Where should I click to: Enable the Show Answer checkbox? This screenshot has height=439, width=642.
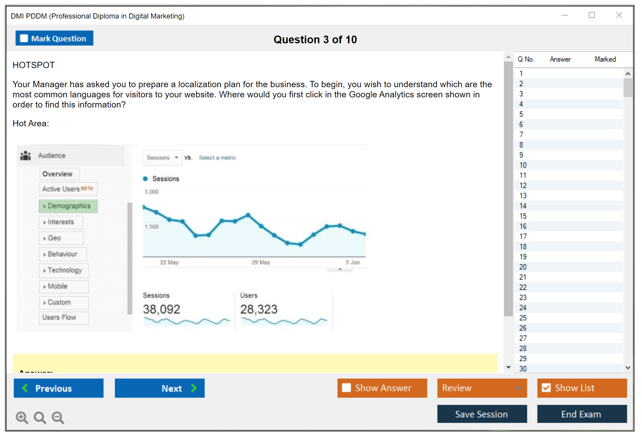click(x=346, y=388)
